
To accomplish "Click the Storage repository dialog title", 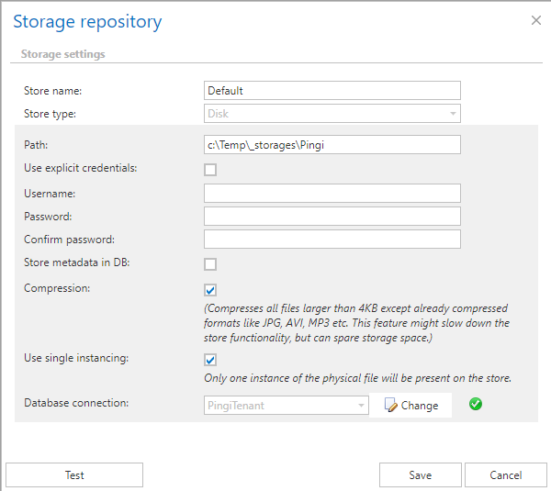I will coord(87,21).
